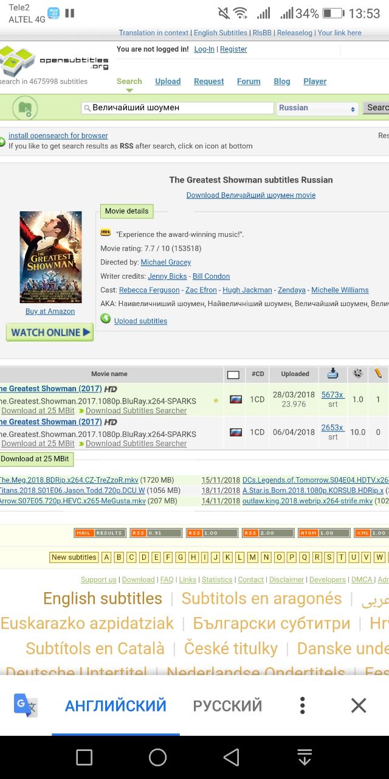The height and width of the screenshot is (779, 389).
Task: Click the Statistics footer link
Action: pyautogui.click(x=217, y=580)
